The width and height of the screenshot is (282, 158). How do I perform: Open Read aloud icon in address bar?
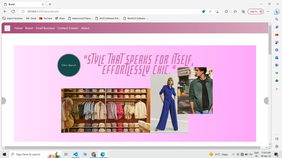tap(210, 12)
